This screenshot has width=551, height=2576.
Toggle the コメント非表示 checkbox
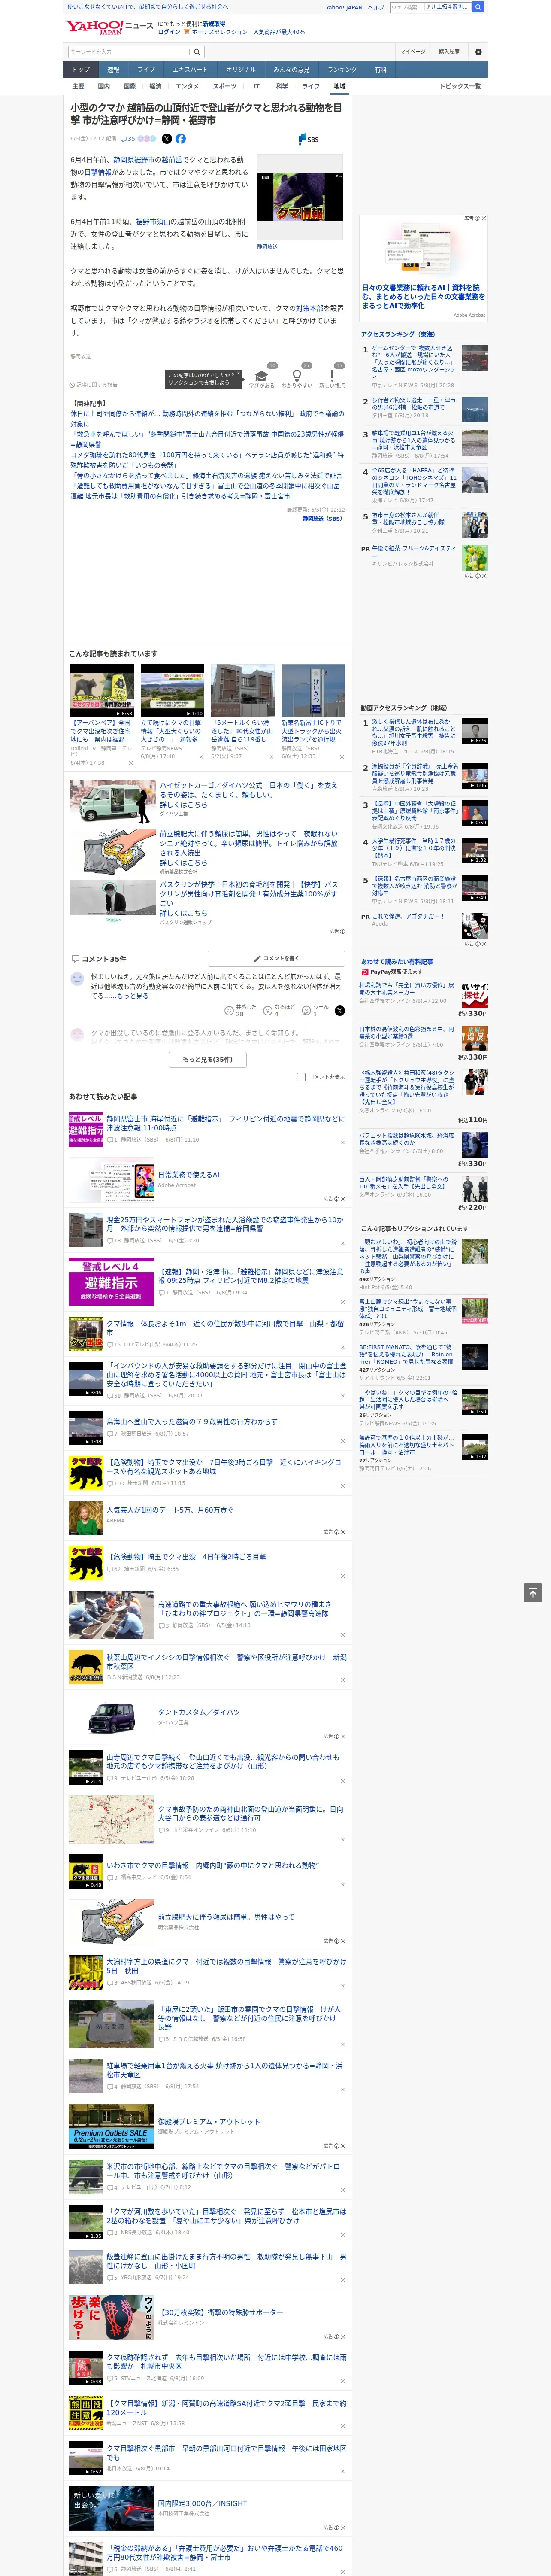click(301, 1077)
